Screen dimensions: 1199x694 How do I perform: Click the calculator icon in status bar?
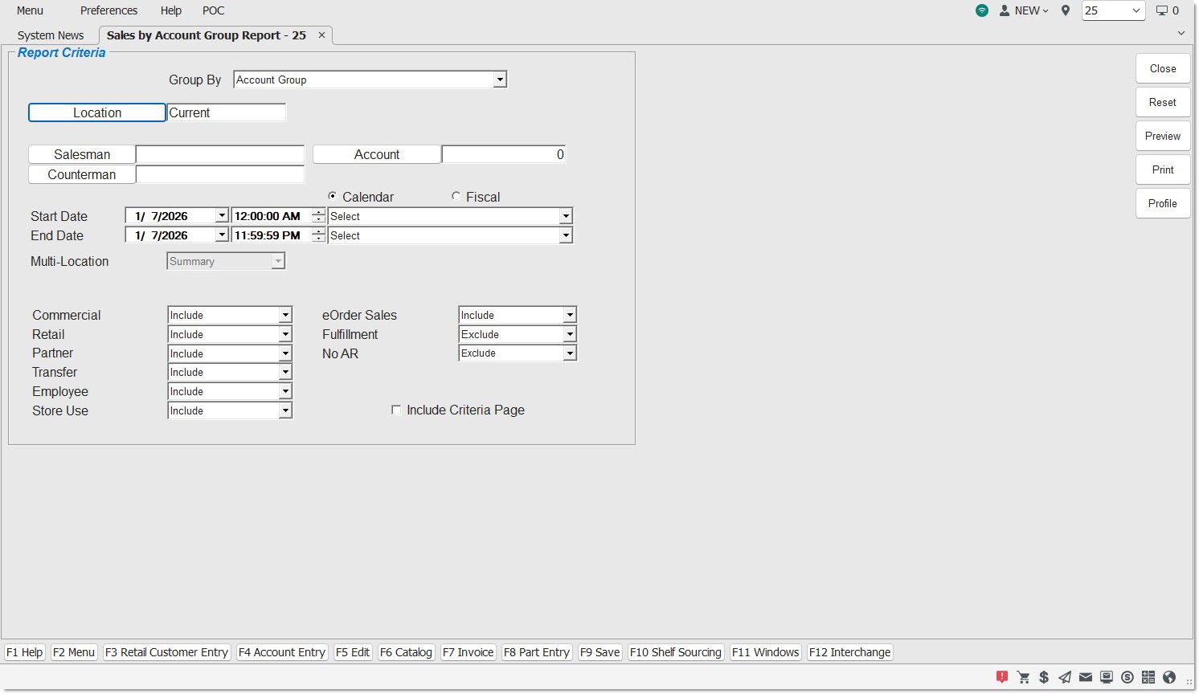click(1148, 677)
